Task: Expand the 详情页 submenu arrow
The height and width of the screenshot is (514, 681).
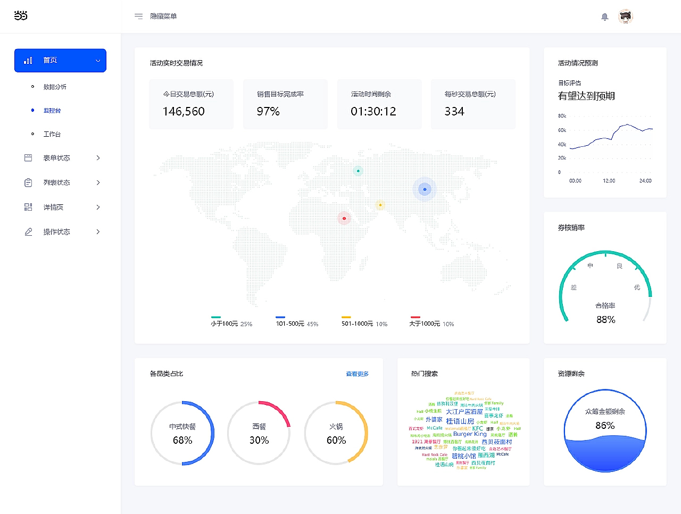Action: tap(98, 207)
